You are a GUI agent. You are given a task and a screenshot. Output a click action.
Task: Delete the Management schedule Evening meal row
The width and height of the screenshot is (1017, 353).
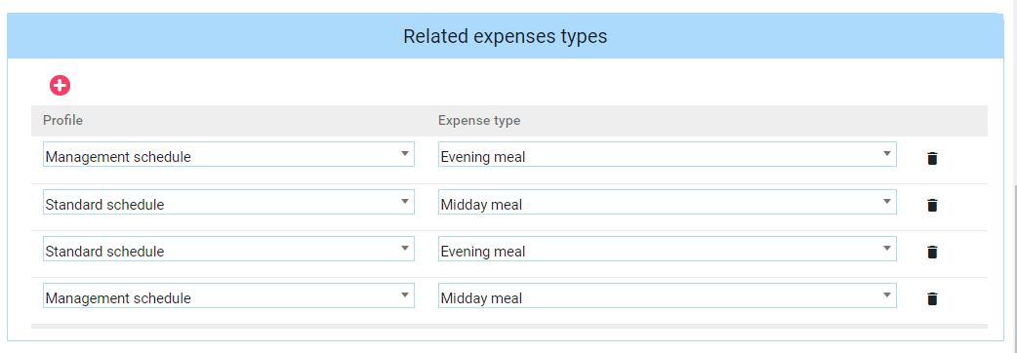932,159
